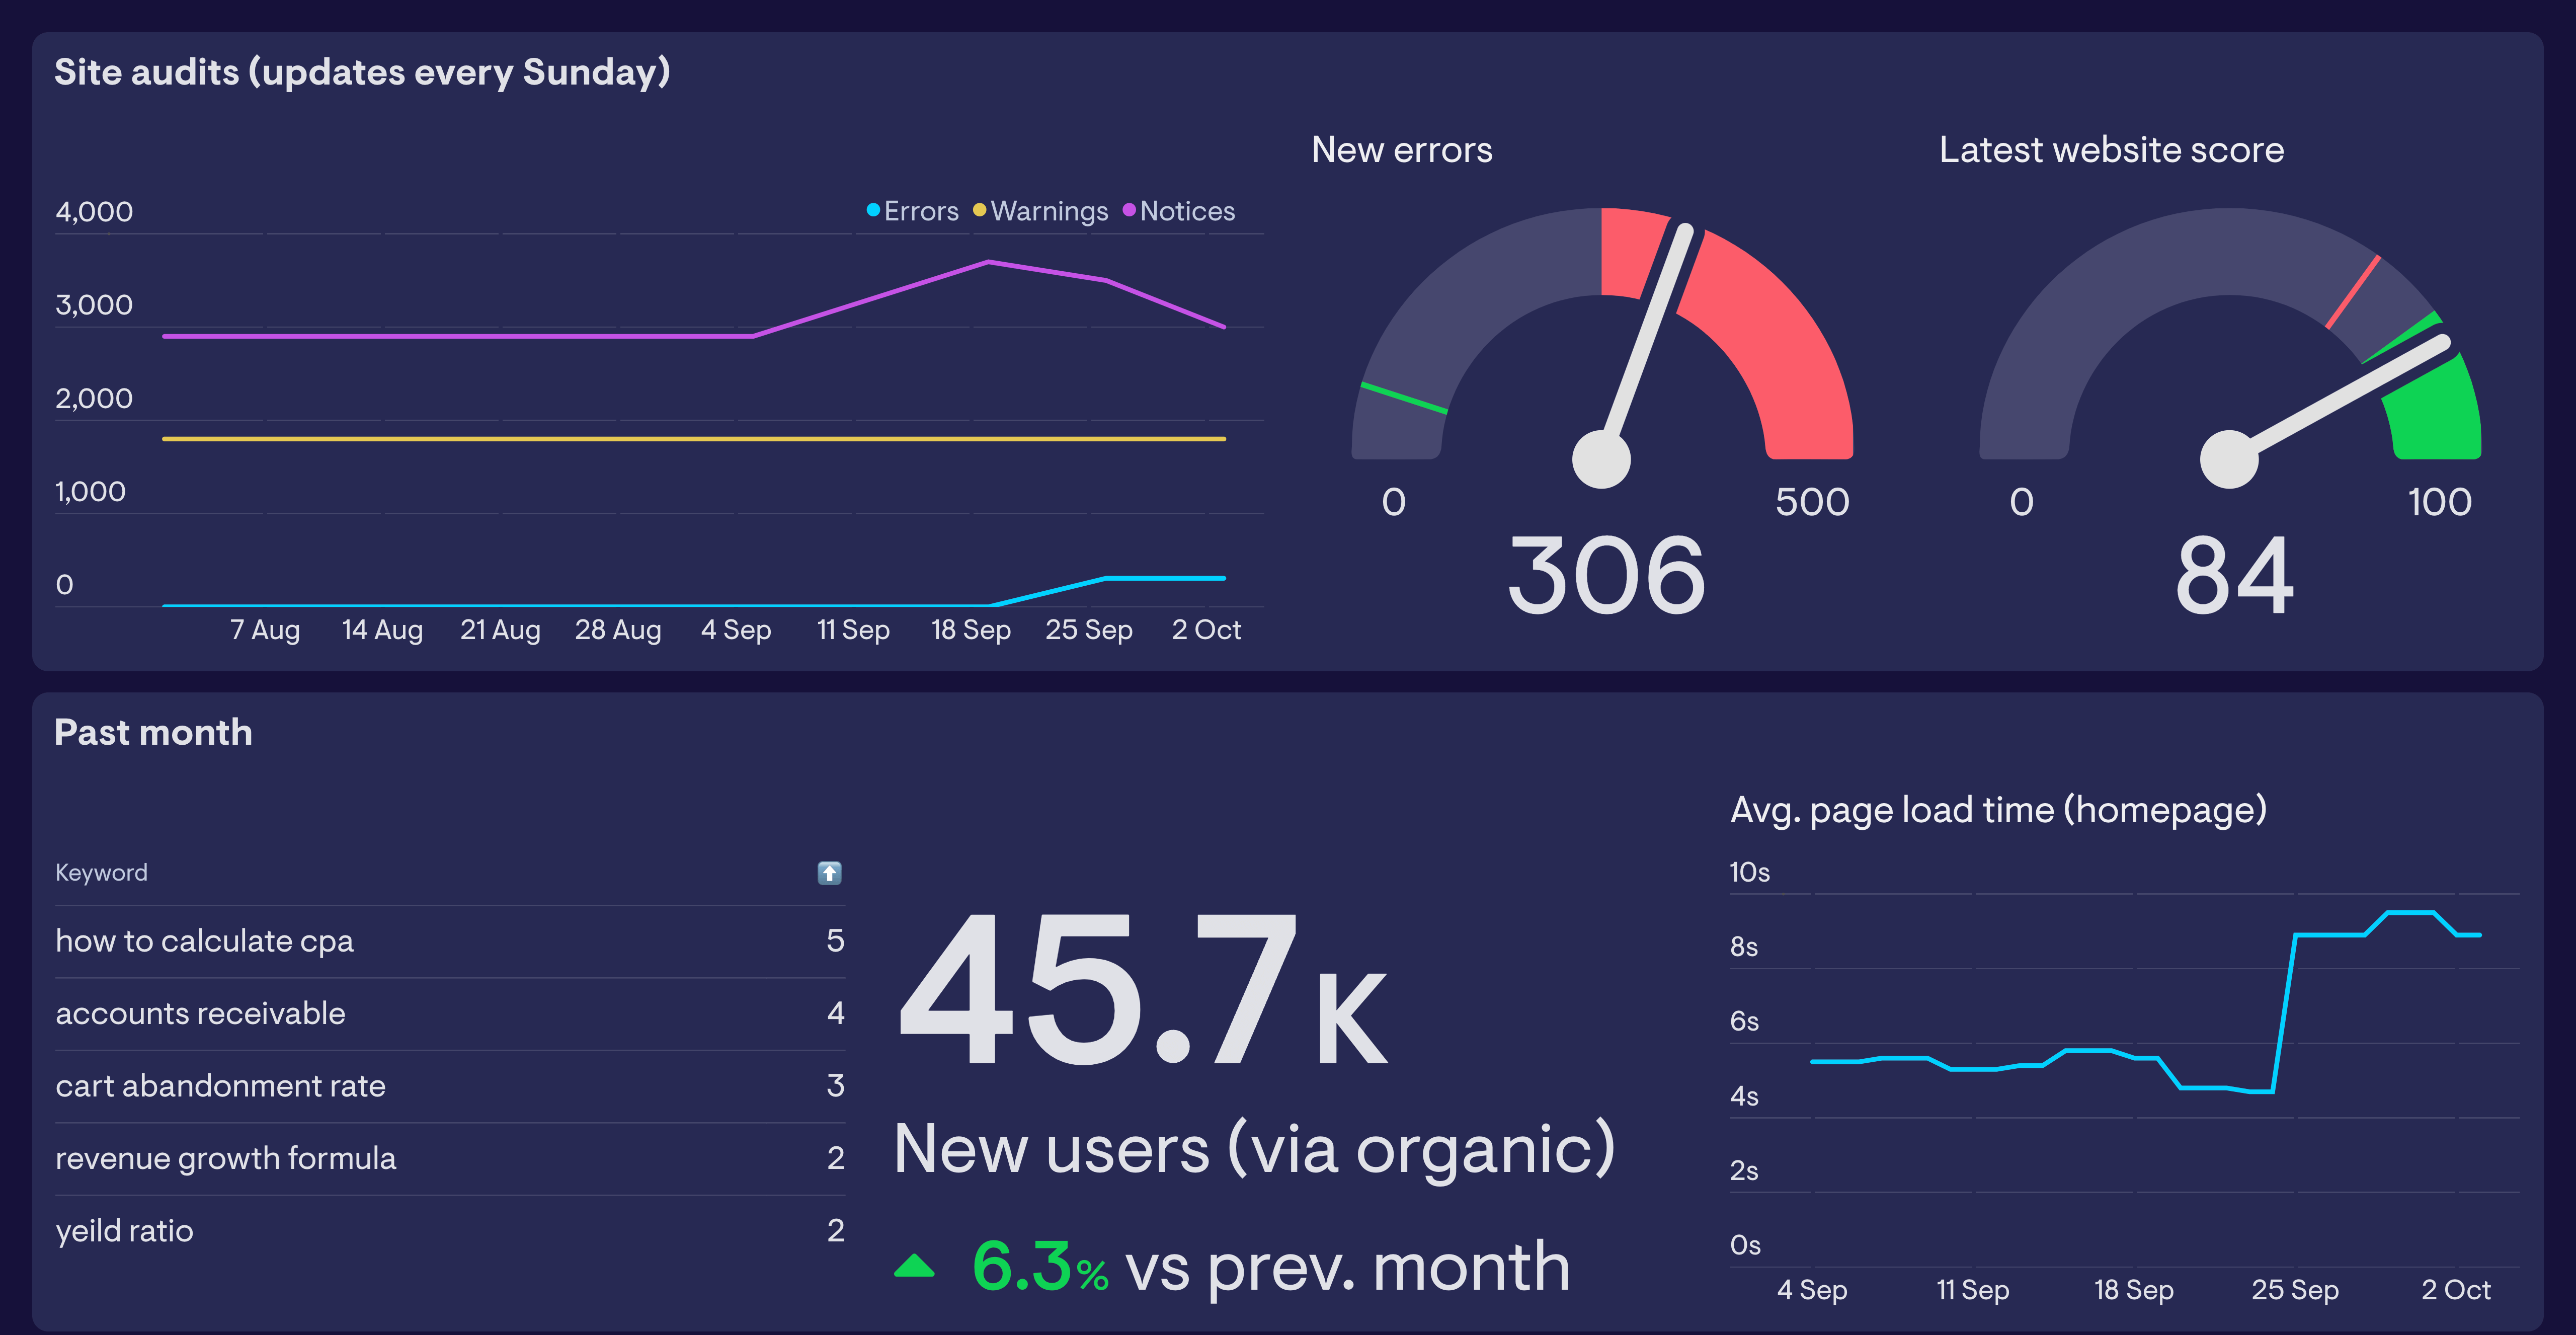
Task: Click rank value 3 for 'cart abandonment rate'
Action: point(836,1086)
